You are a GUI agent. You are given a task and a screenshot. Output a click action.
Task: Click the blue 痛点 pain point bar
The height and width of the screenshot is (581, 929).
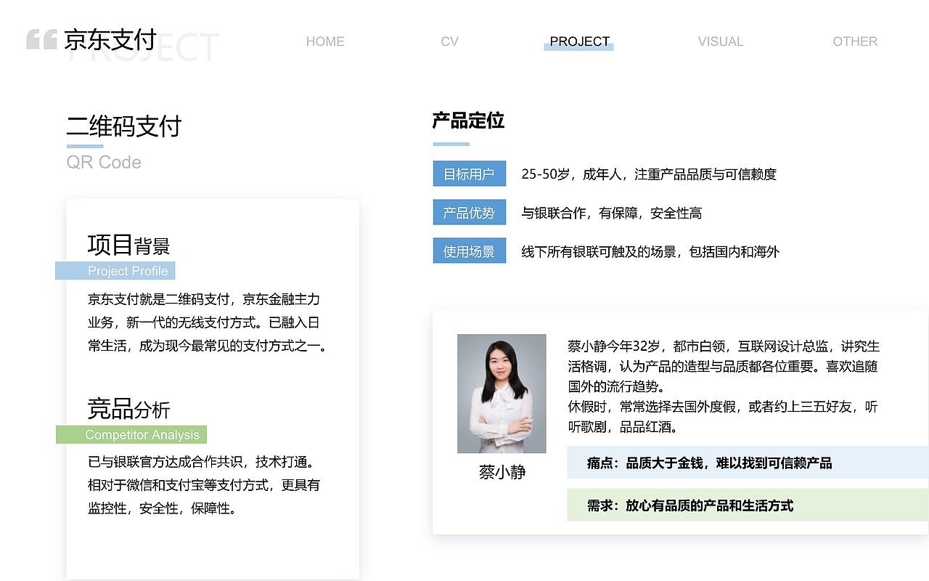[748, 463]
